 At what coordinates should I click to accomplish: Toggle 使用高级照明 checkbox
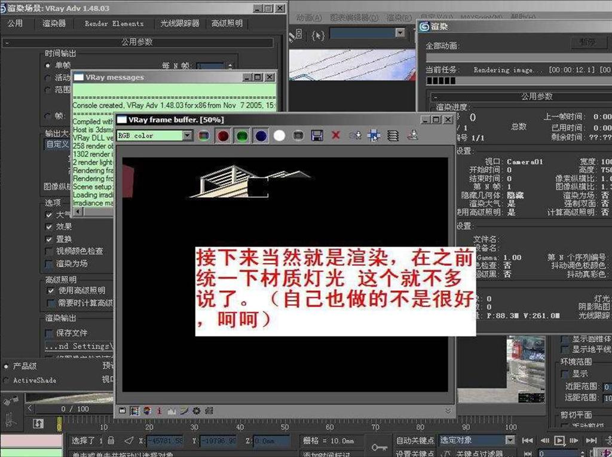51,290
